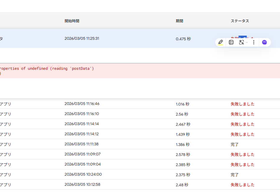Click the copy-to-note icon in floating toolbar
Viewport: 280px width, 192px height.
point(231,42)
